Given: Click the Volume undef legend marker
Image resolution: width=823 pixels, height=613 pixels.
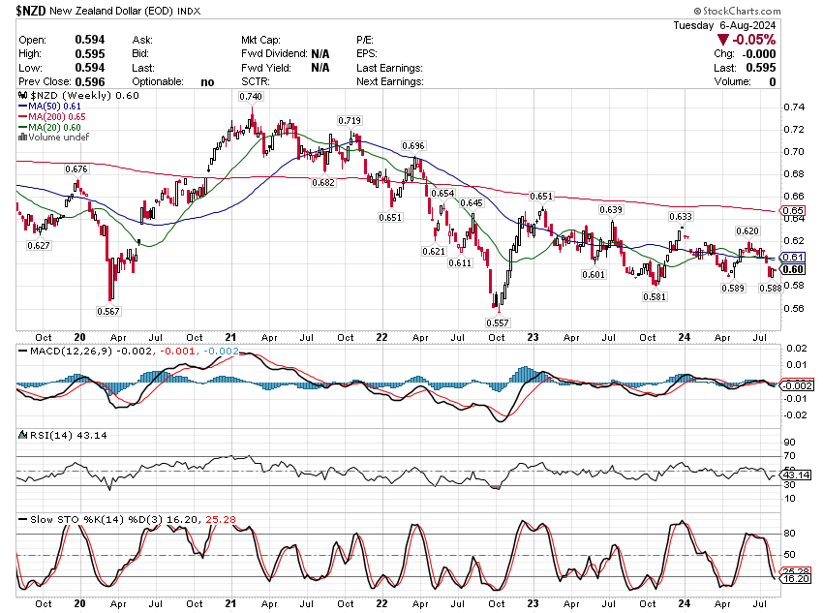Looking at the screenshot, I should (x=22, y=137).
